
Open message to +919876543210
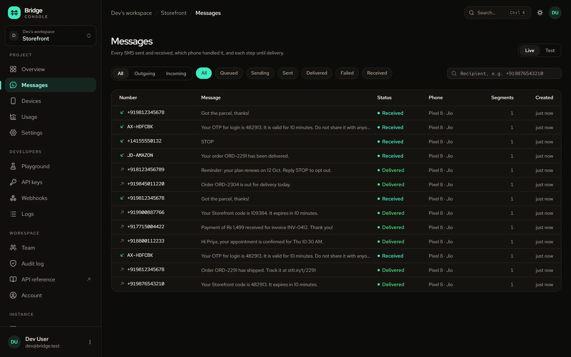tap(336, 284)
